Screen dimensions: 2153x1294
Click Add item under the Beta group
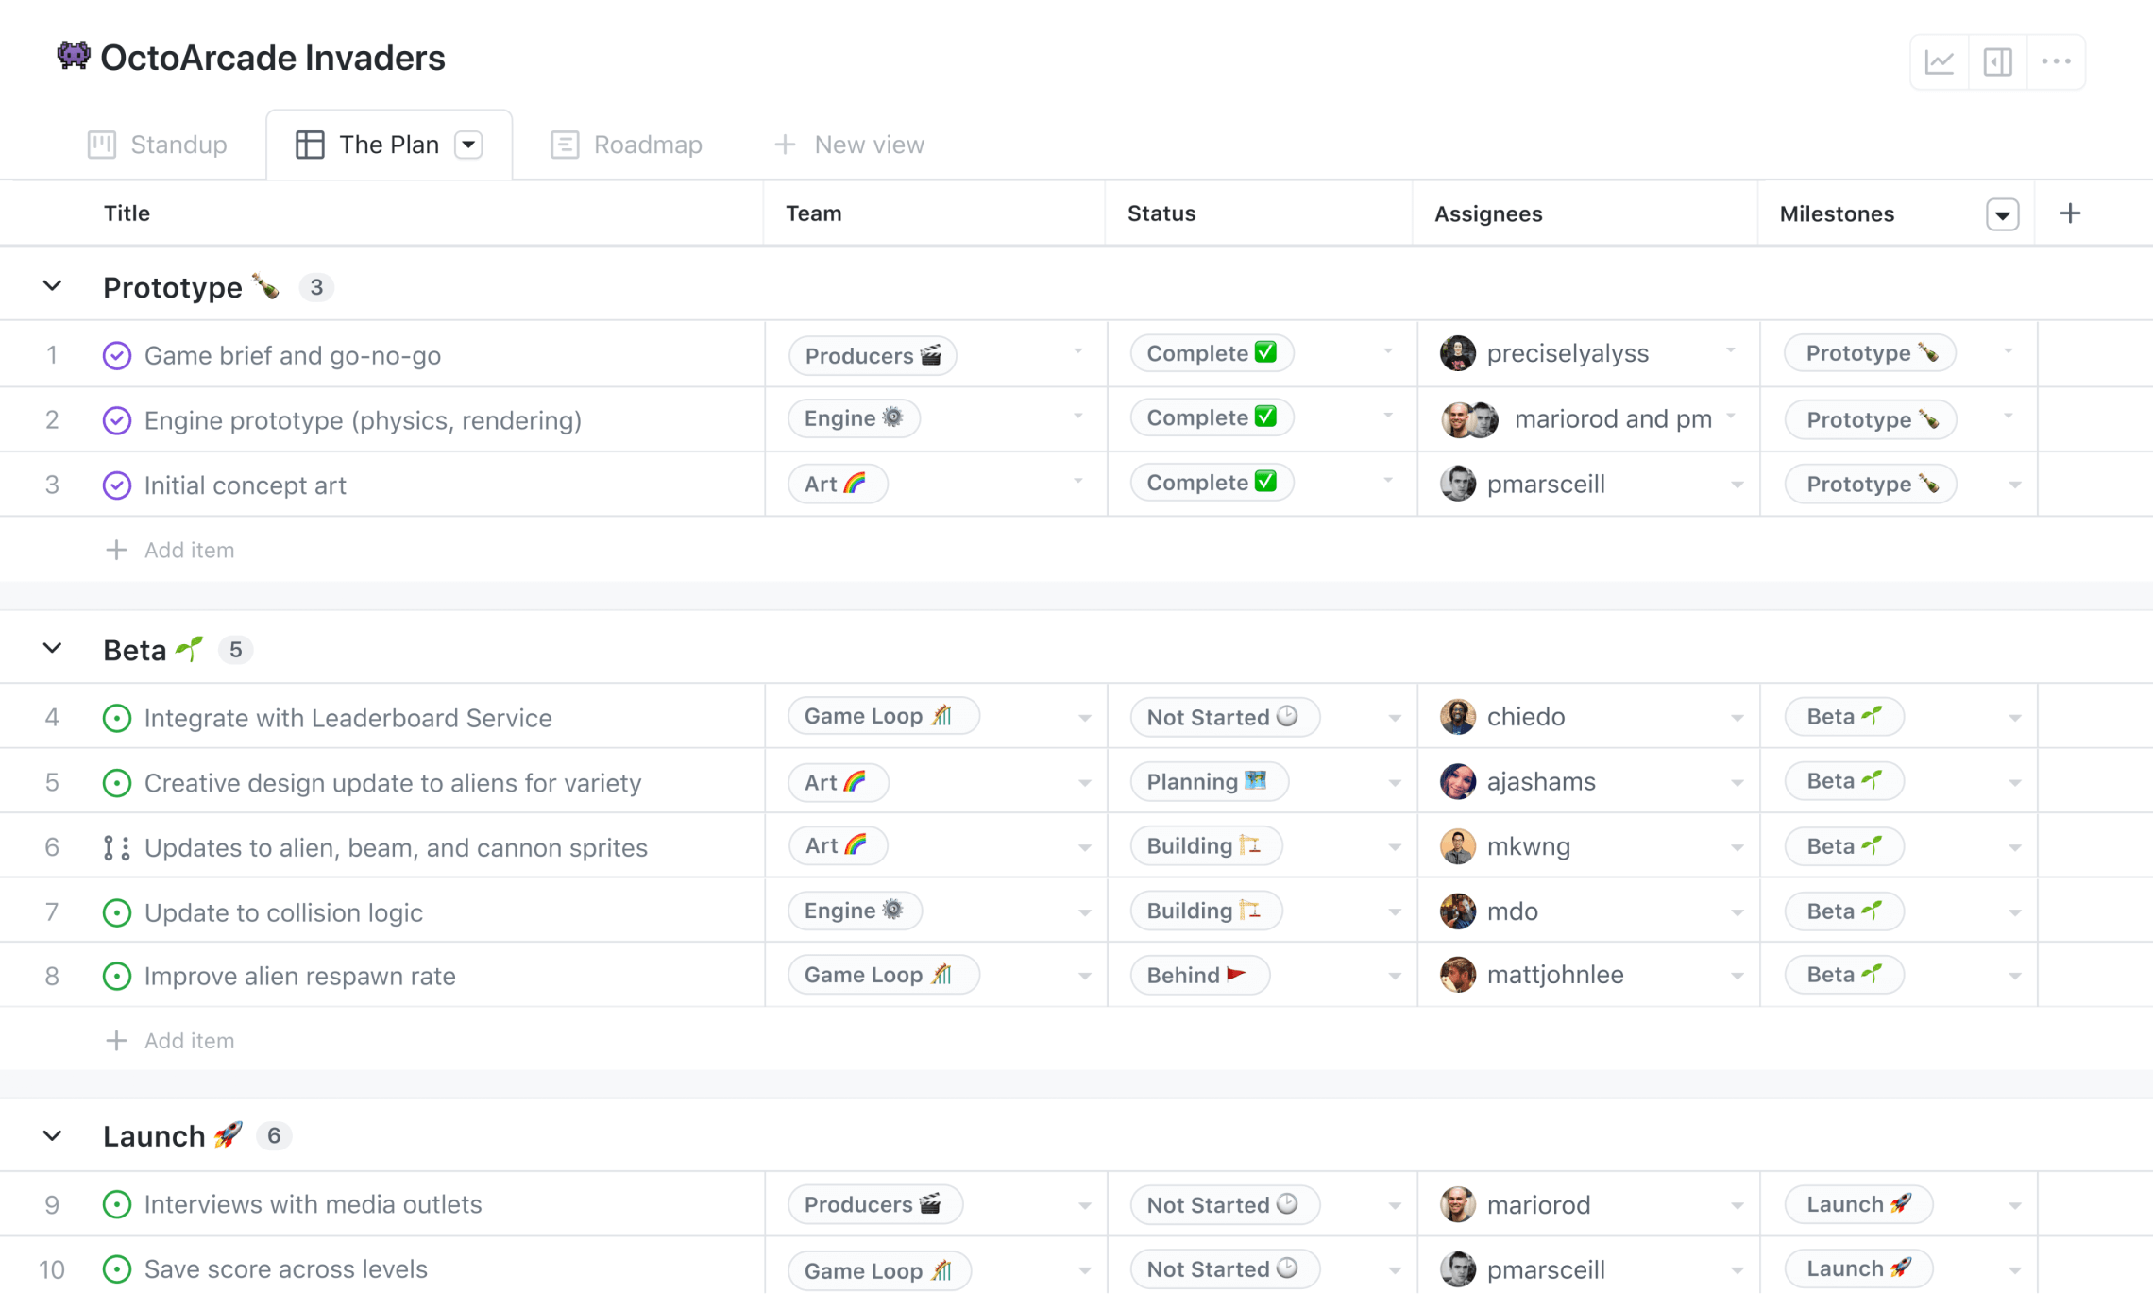(x=189, y=1040)
